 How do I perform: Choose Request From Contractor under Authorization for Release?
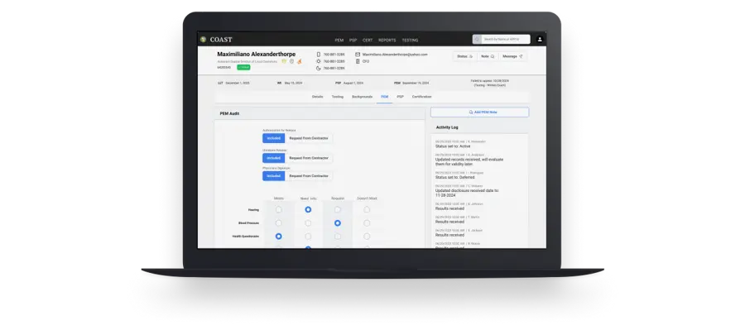pos(309,138)
